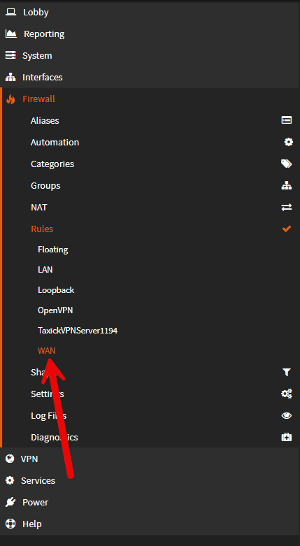Click the Groups sitemap icon

287,185
